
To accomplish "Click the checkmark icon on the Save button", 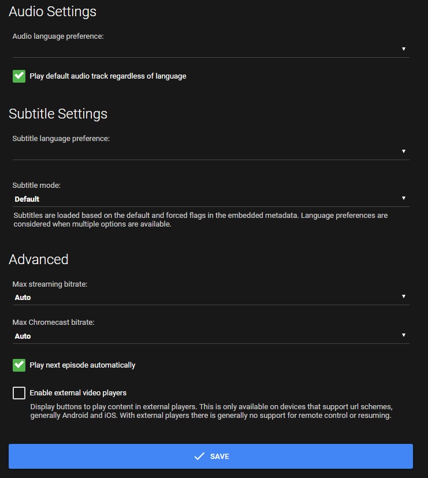I will click(199, 457).
